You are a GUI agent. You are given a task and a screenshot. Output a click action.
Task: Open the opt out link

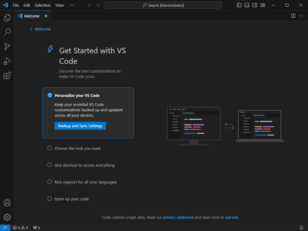231,217
